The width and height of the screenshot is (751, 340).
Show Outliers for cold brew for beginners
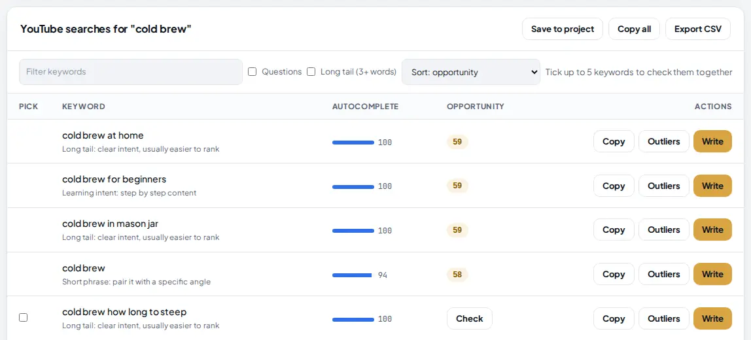pos(664,186)
